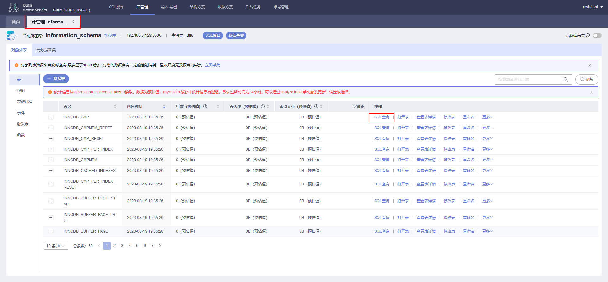Click the help icon on 表大小 (预估值) header
The width and height of the screenshot is (608, 282).
tap(263, 106)
